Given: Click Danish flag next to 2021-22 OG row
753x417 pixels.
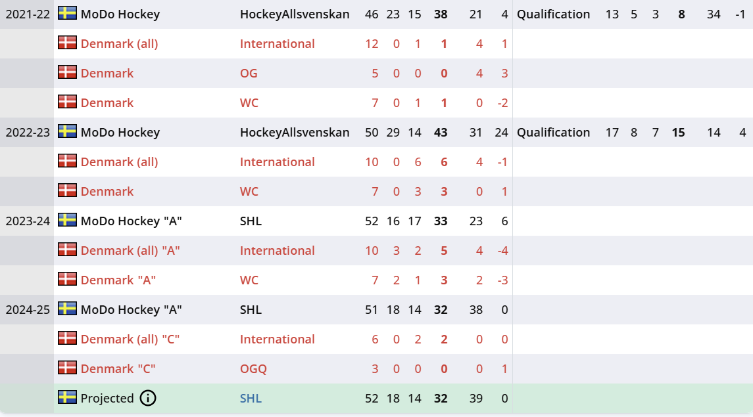Looking at the screenshot, I should (x=67, y=72).
